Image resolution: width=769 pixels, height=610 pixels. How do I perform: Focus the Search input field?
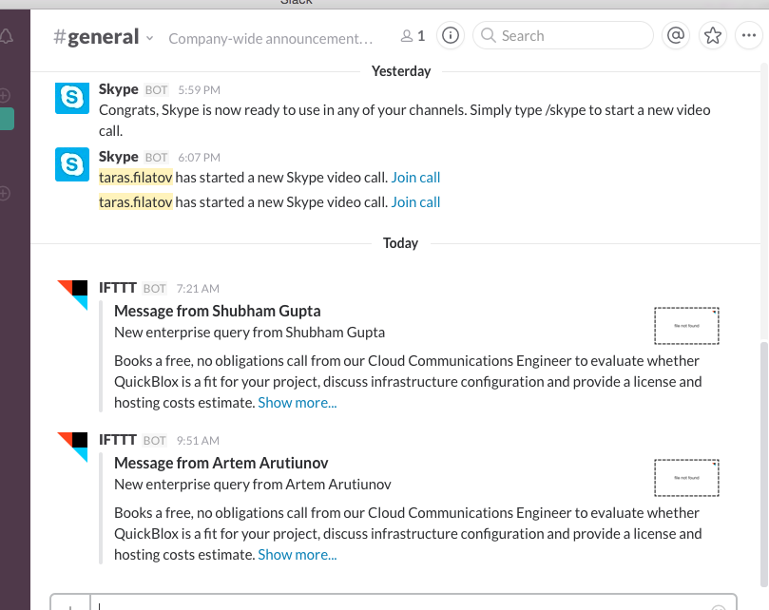click(x=563, y=35)
